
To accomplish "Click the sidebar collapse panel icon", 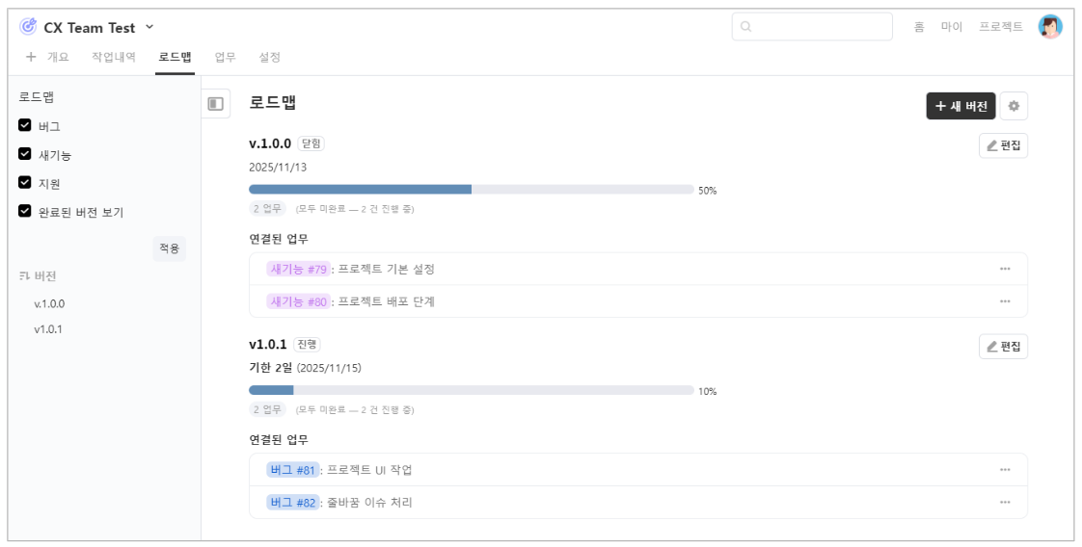I will pos(216,104).
